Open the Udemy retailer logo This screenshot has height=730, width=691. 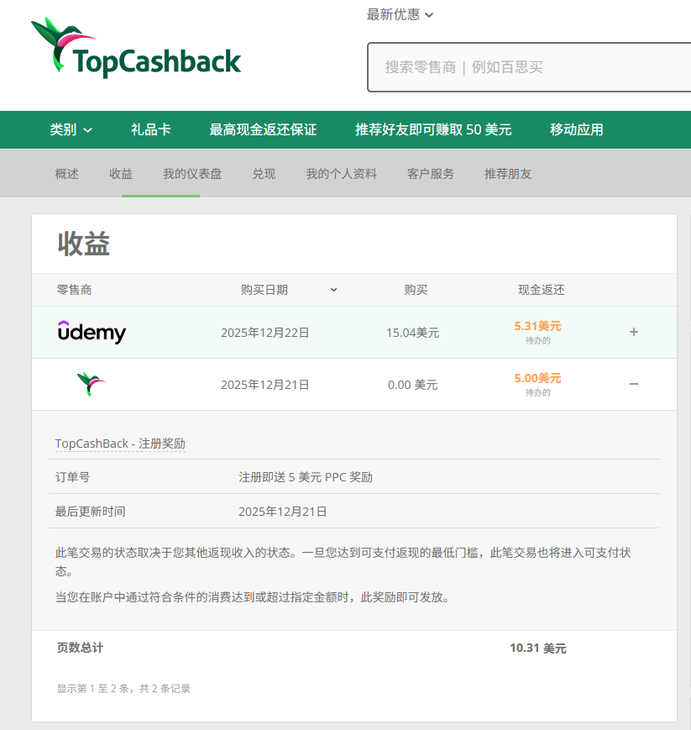[92, 332]
